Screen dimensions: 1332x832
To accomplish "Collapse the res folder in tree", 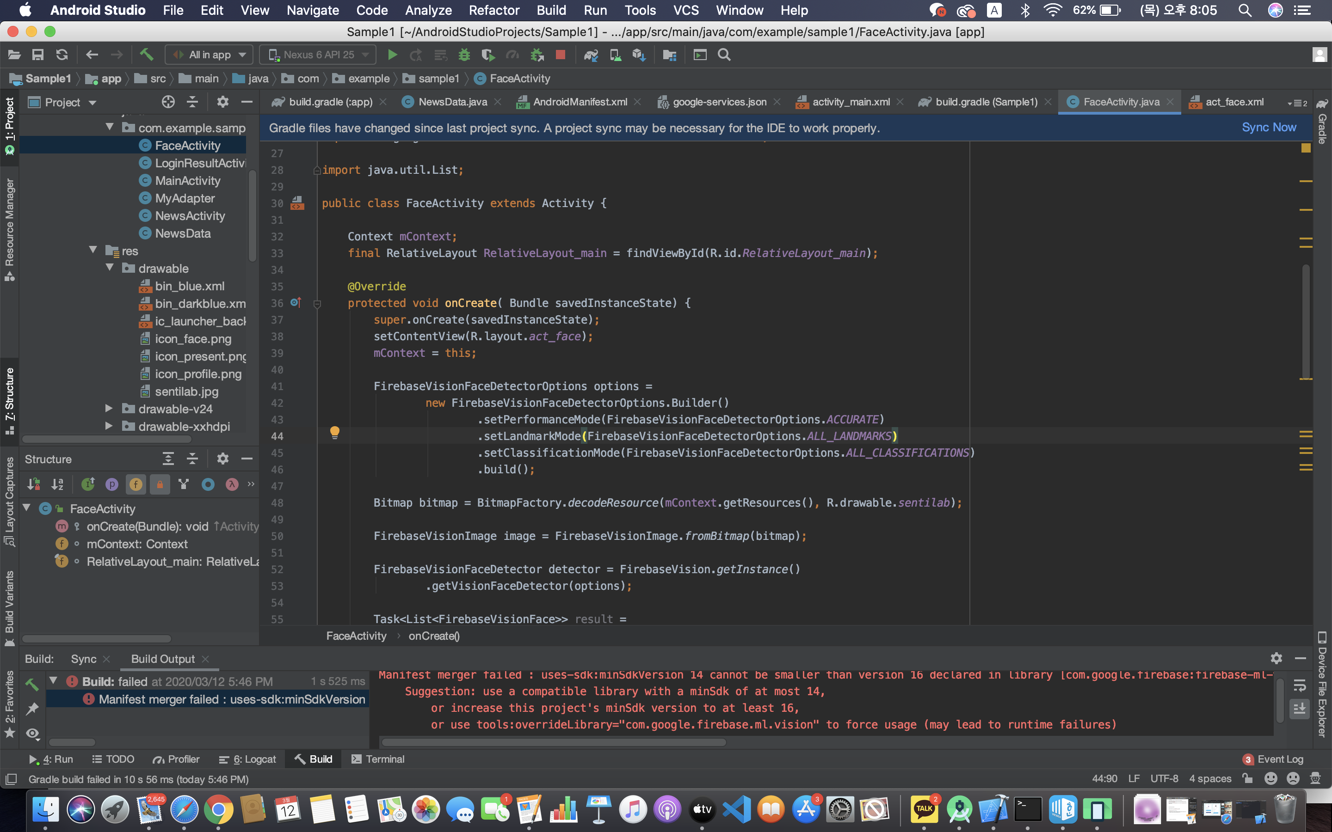I will click(x=93, y=251).
